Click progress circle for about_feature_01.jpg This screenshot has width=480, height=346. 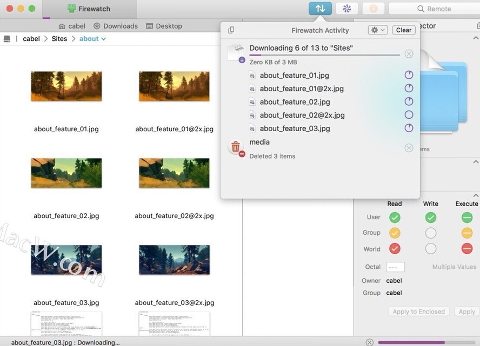[409, 75]
